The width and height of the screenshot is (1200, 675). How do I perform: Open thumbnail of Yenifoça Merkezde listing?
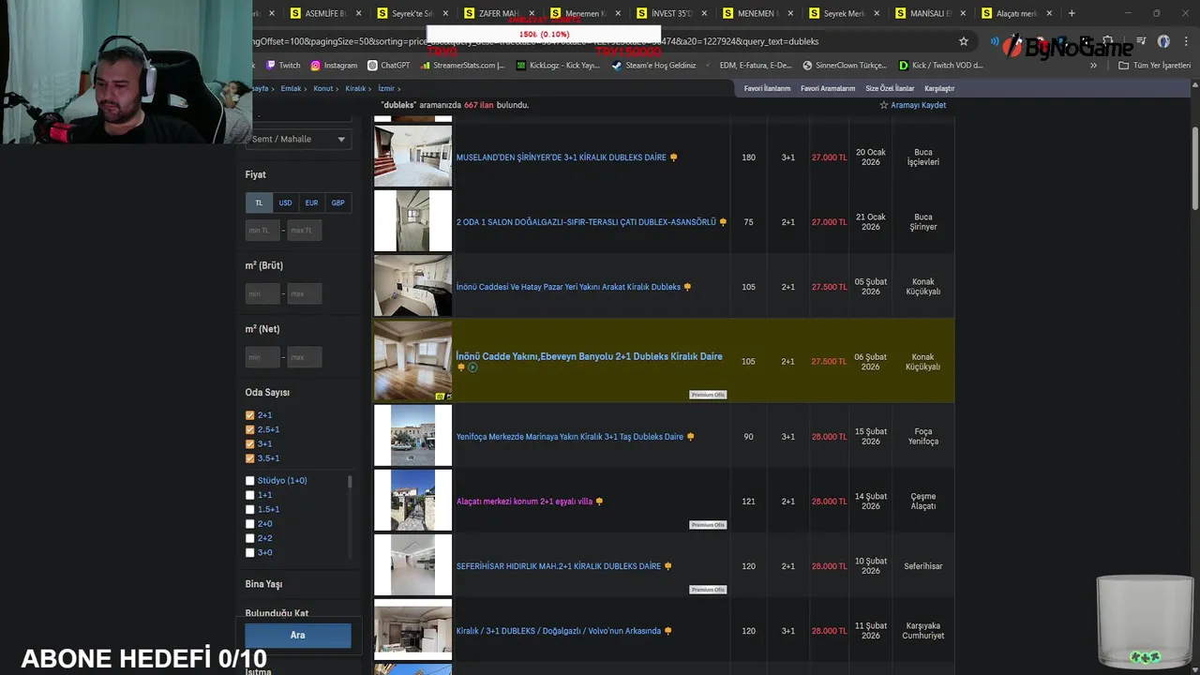point(412,436)
